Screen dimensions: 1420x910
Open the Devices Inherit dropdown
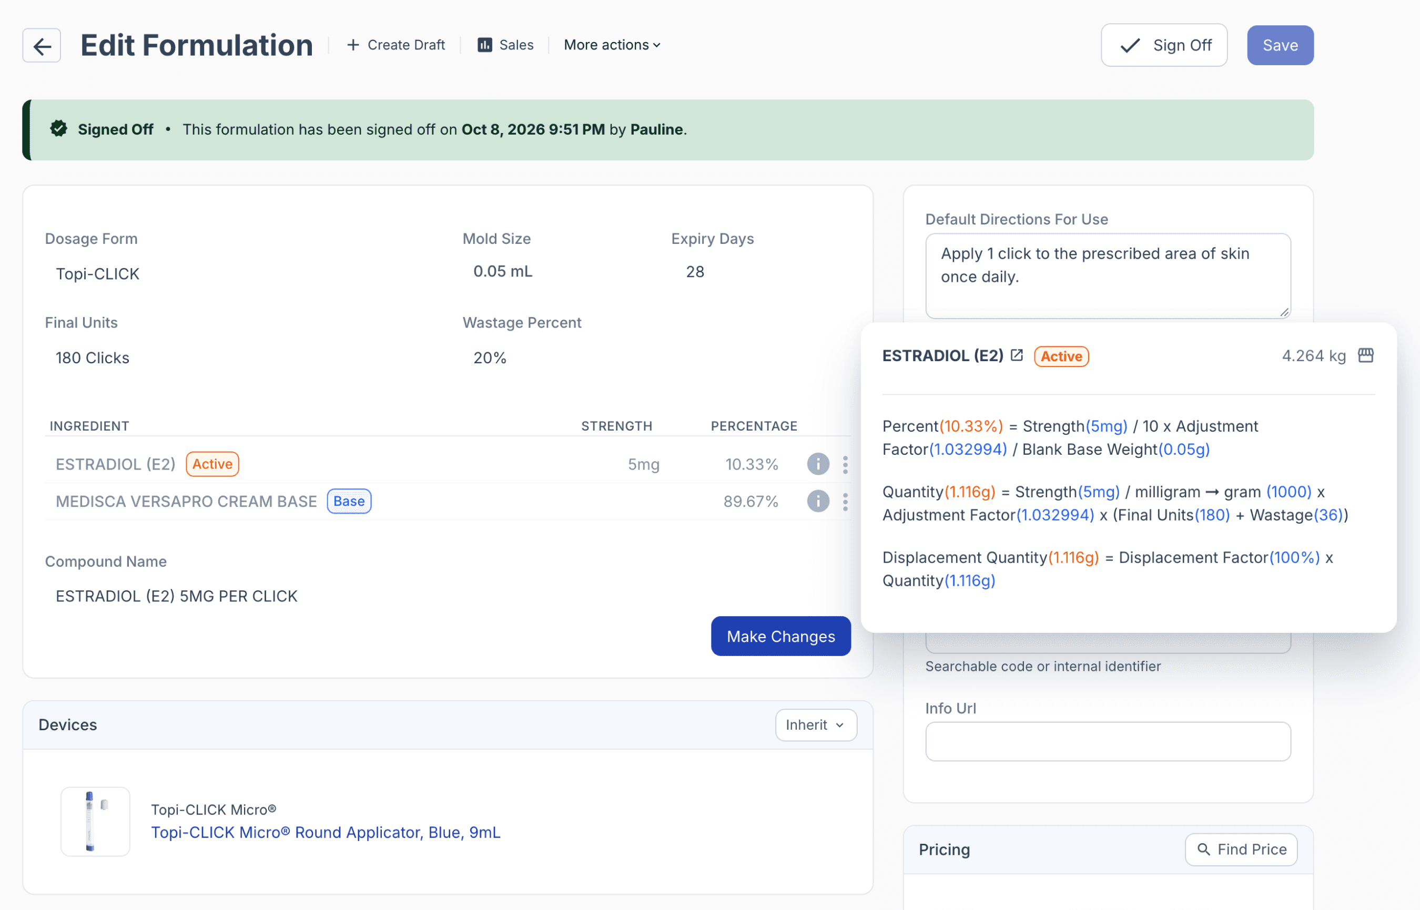pyautogui.click(x=816, y=725)
